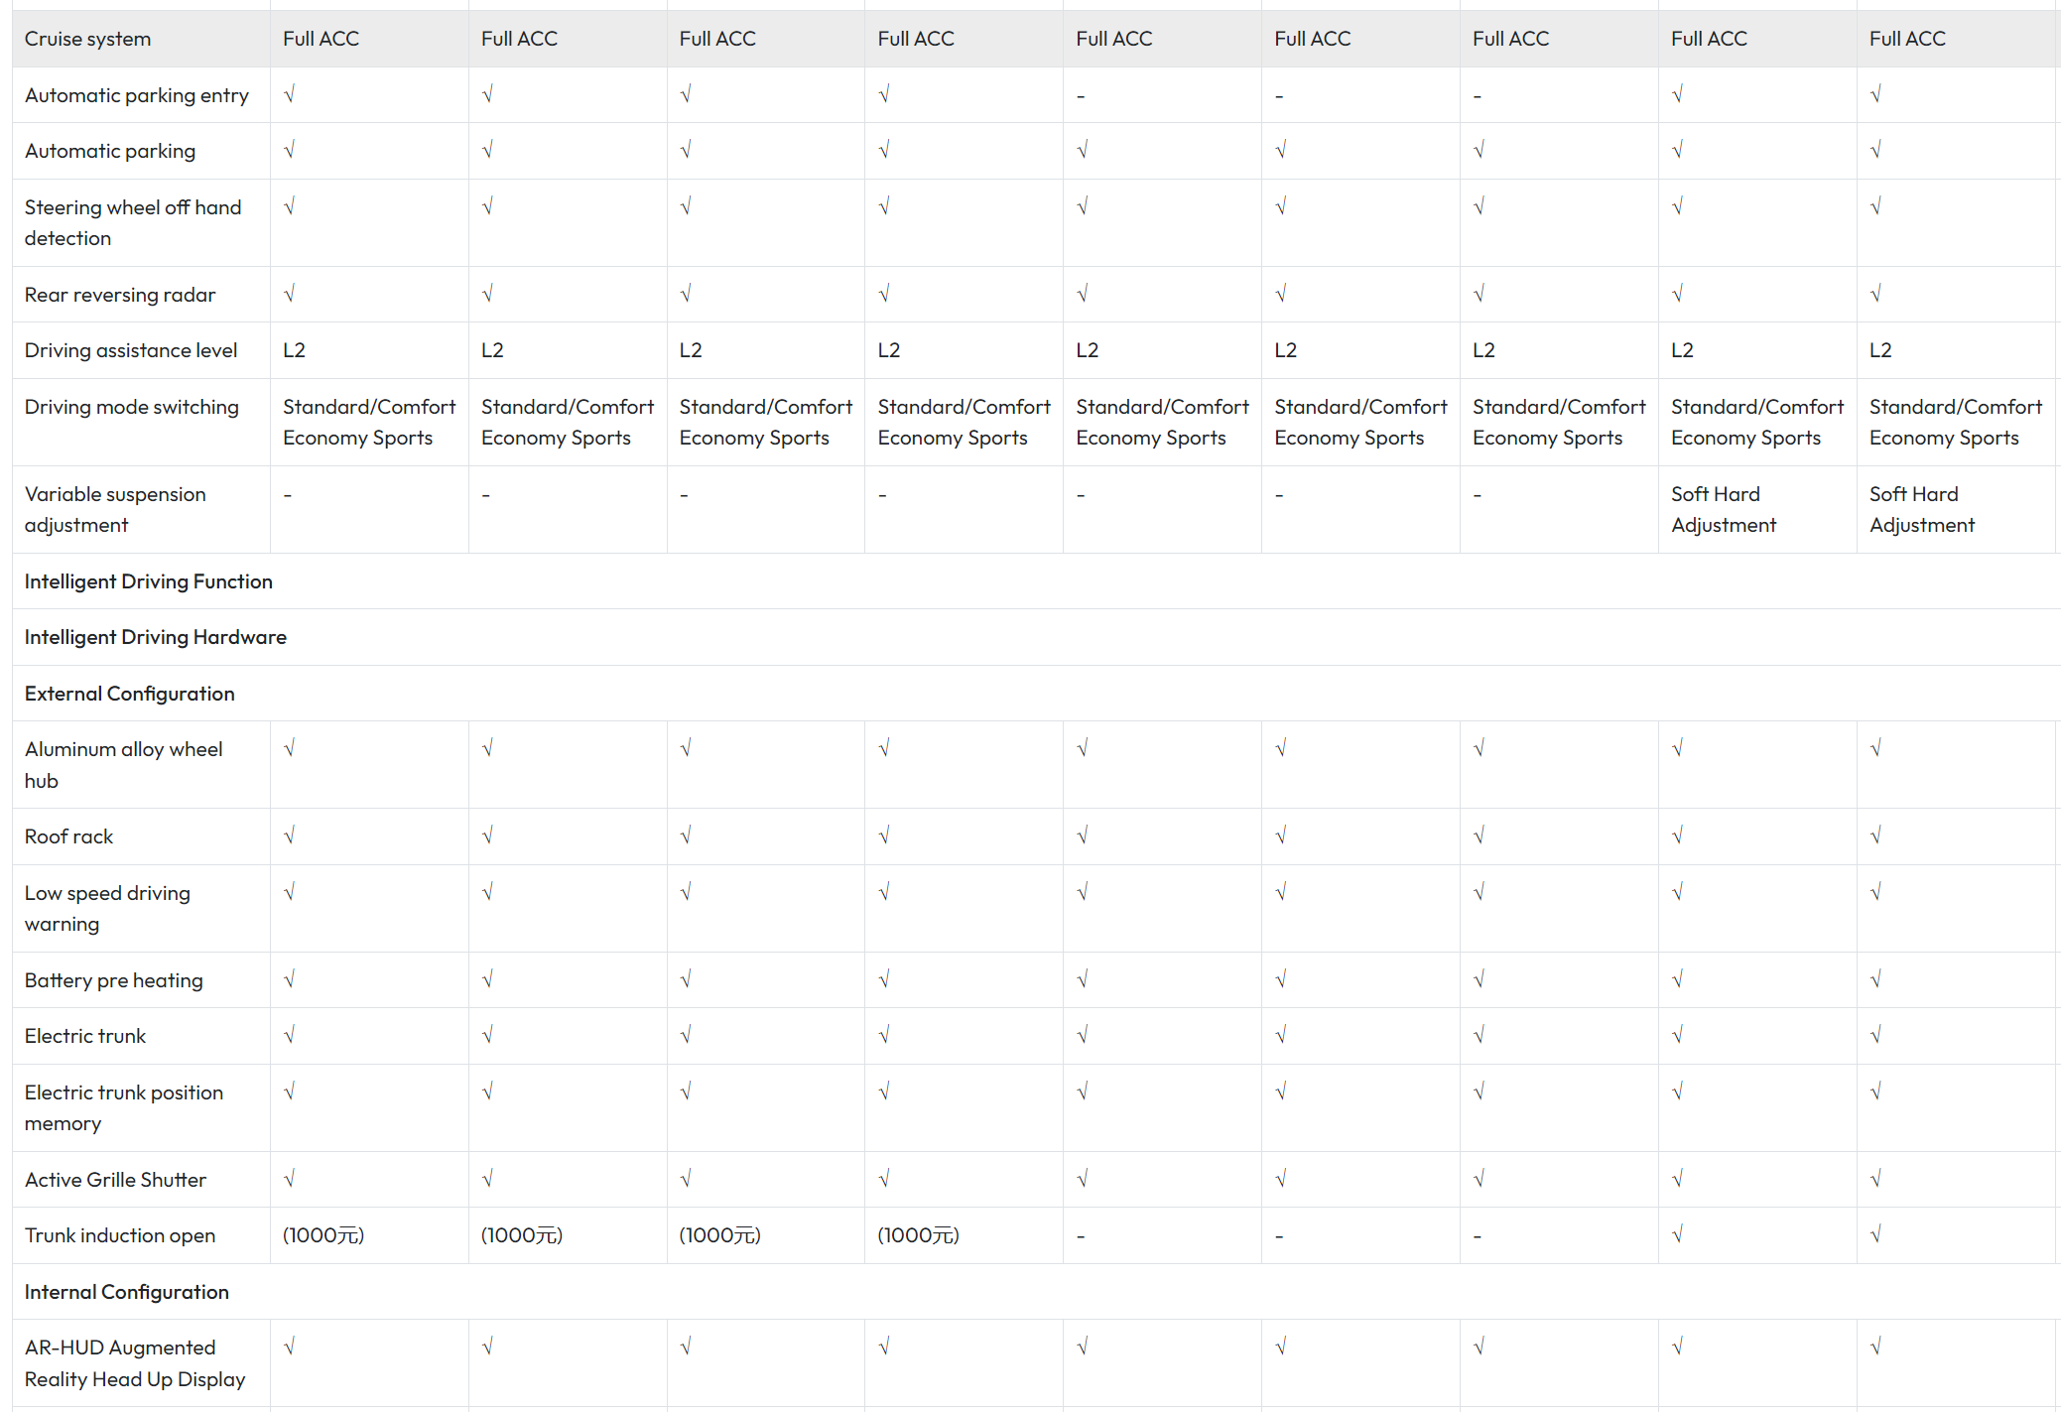The image size is (2061, 1412).
Task: Click the Cruise system row label
Action: point(87,39)
